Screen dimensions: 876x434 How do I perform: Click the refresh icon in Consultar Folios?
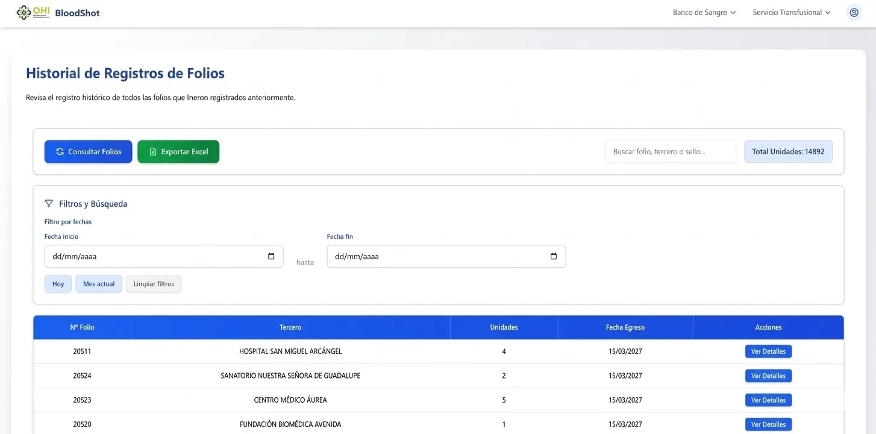pyautogui.click(x=60, y=152)
